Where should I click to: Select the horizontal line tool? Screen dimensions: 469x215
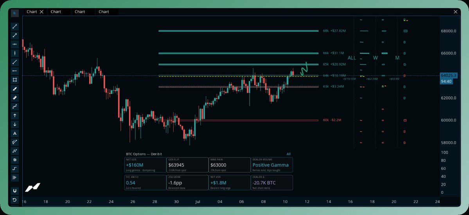coord(14,44)
